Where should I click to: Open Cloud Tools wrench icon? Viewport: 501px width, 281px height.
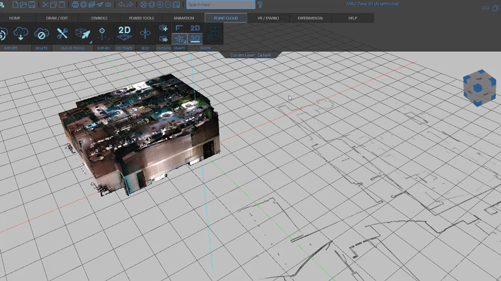coord(62,34)
